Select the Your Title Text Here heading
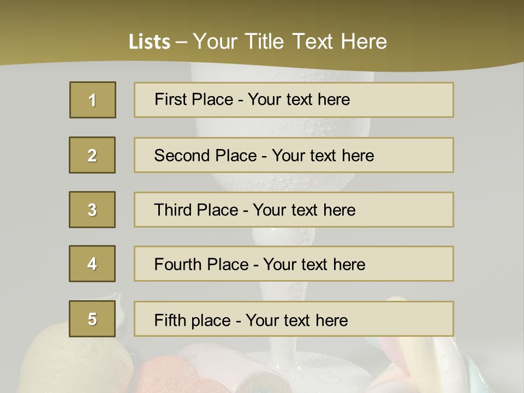 click(x=290, y=41)
